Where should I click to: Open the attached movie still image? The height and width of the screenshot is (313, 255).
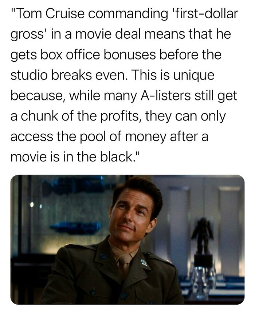click(127, 240)
